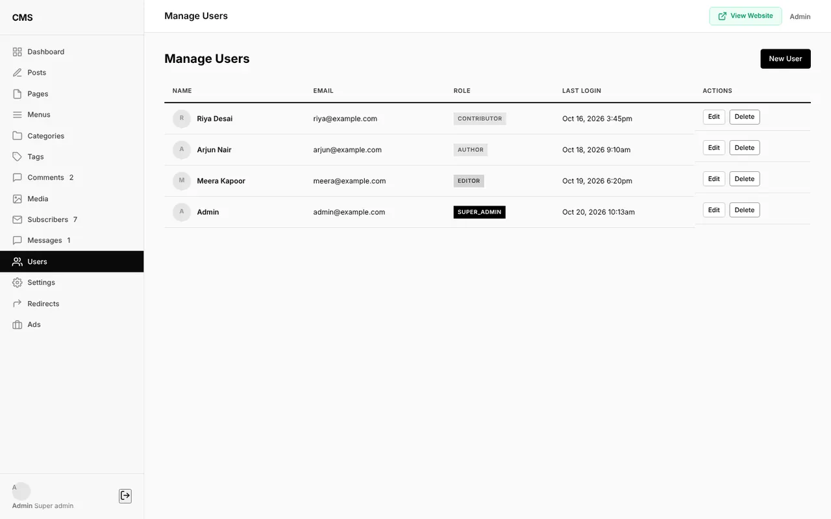Screen dimensions: 831x519
Task: Click the CONTRIBUTOR role badge
Action: pos(480,119)
